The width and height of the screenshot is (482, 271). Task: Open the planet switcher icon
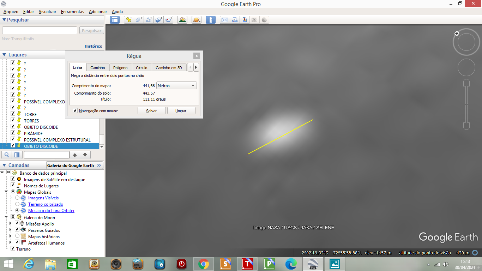197,20
